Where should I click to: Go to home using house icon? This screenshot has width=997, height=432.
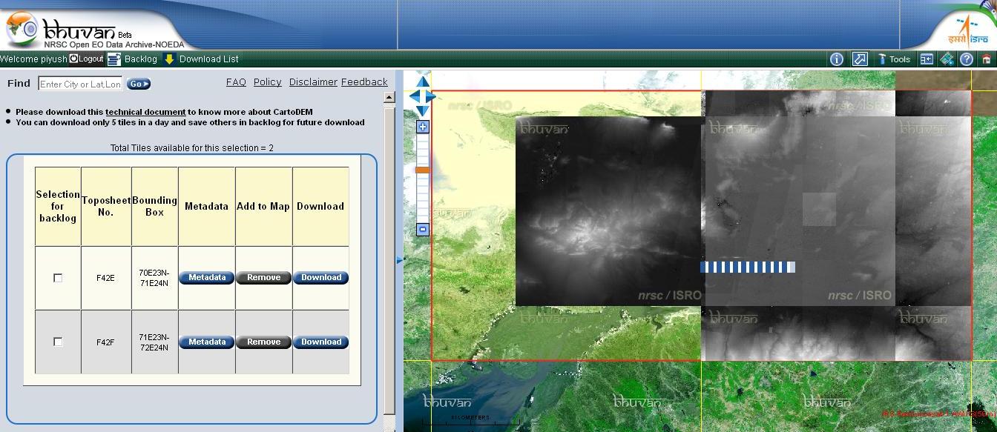986,59
